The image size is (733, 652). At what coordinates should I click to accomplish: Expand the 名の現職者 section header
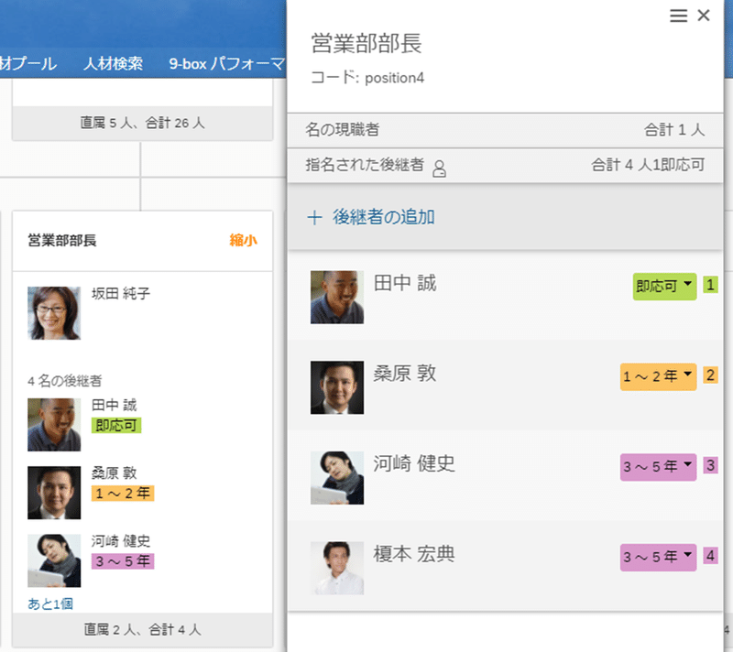coord(505,130)
